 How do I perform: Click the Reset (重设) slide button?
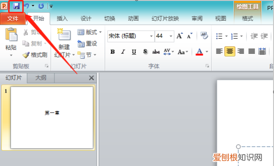click(x=87, y=43)
